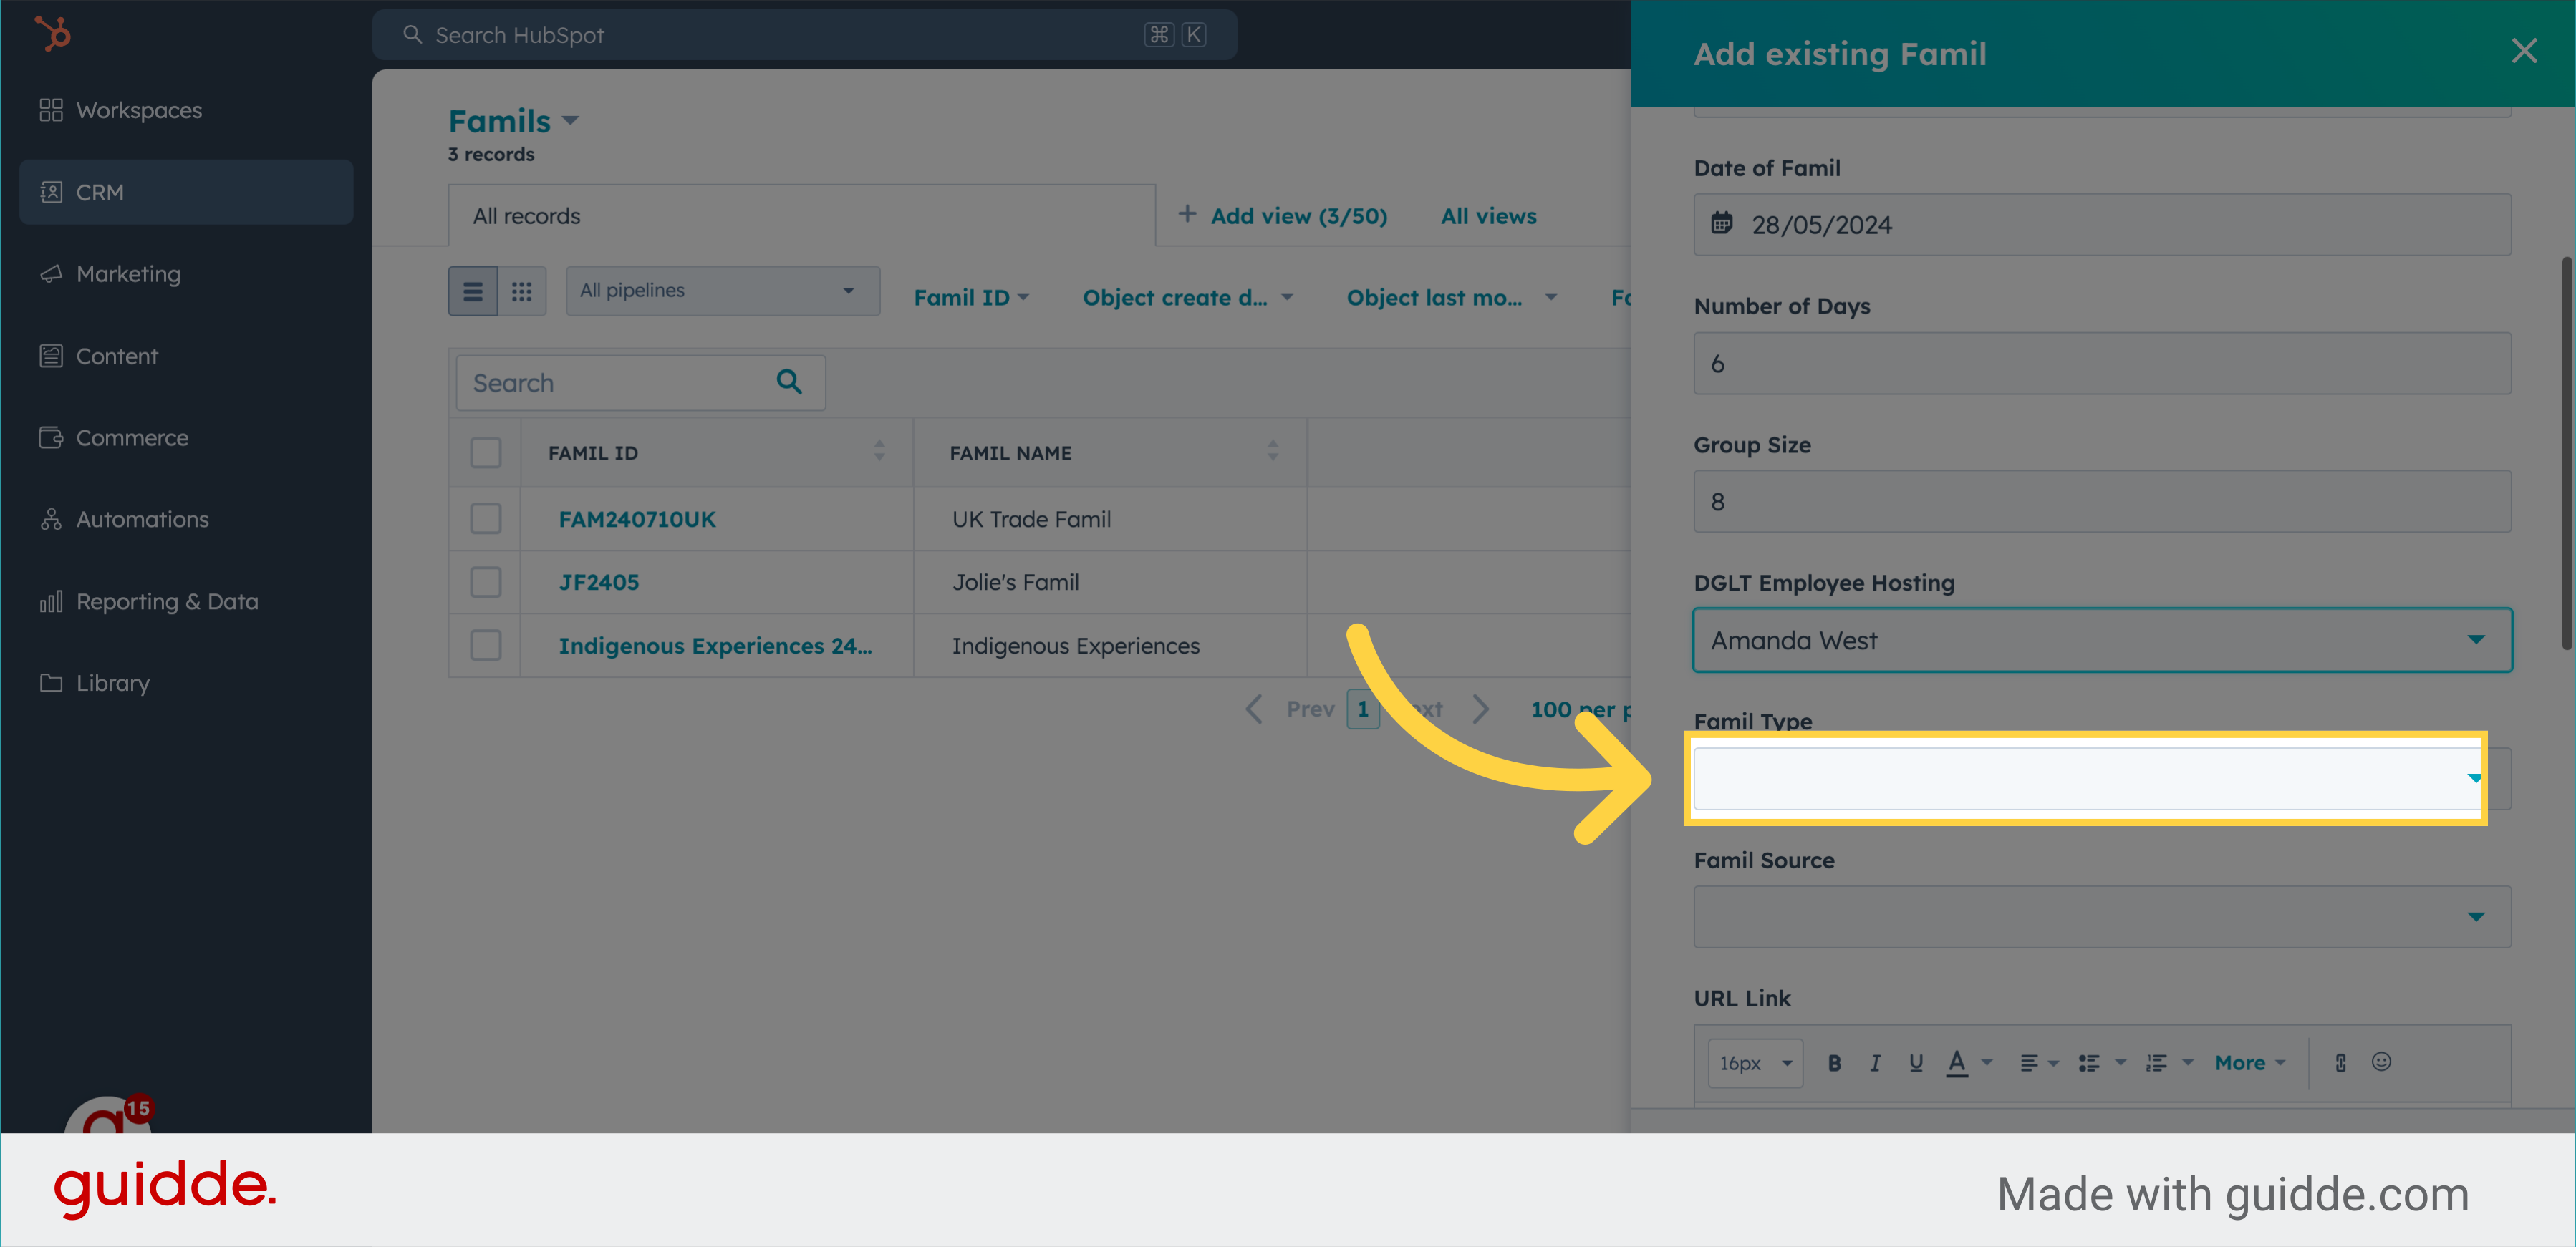The width and height of the screenshot is (2576, 1247).
Task: Expand the Famil Source dropdown
Action: coord(2101,916)
